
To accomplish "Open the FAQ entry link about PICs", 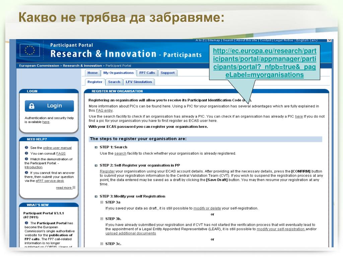I will click(x=104, y=110).
